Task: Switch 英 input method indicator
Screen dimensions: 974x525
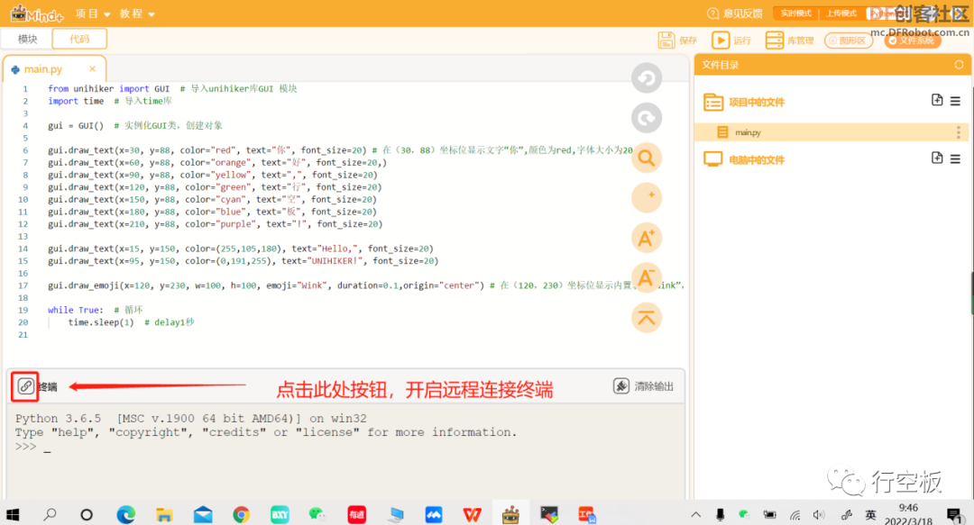Action: pyautogui.click(x=870, y=514)
